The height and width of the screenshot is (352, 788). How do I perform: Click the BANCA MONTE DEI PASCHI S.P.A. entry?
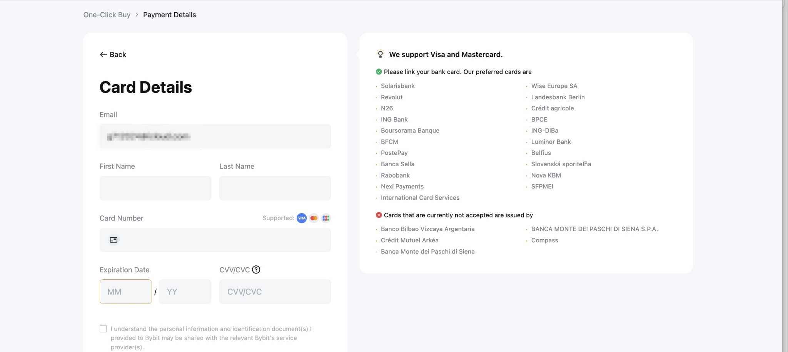pos(594,229)
